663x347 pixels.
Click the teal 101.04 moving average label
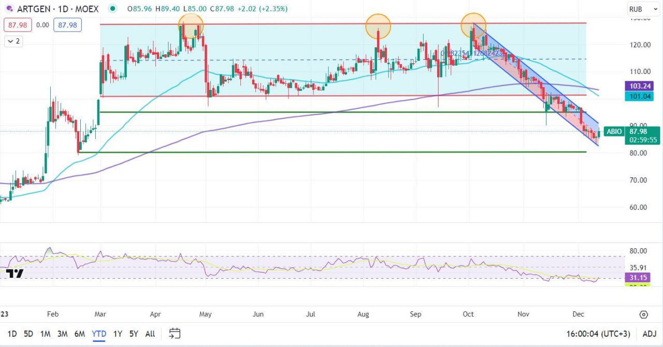click(x=641, y=95)
